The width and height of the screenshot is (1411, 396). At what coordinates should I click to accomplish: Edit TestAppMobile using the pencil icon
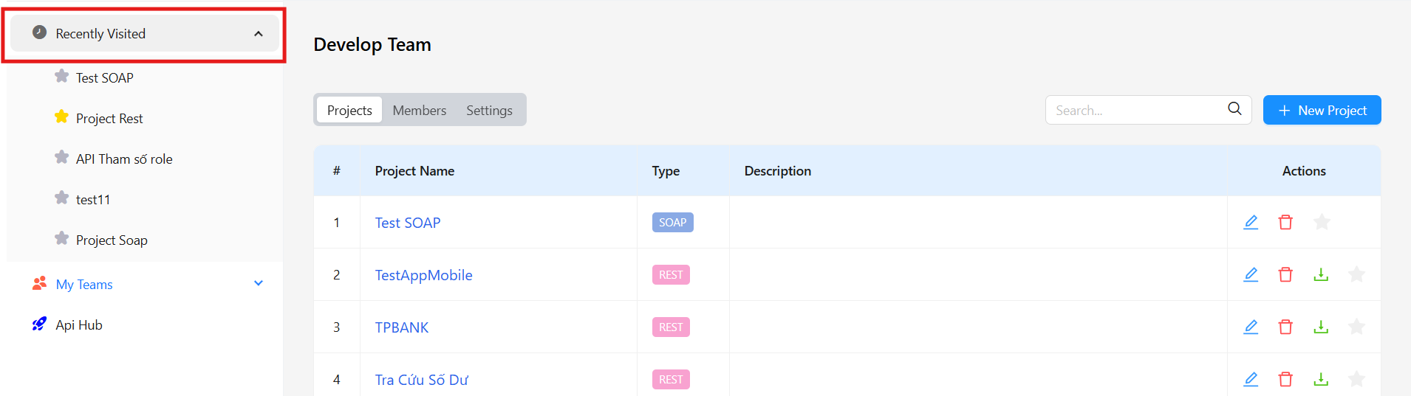point(1251,274)
